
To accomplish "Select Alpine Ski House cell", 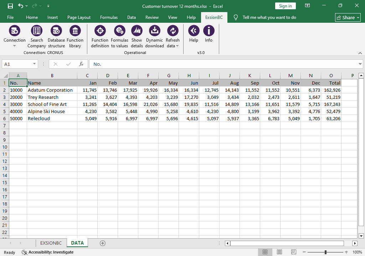I will (x=52, y=112).
